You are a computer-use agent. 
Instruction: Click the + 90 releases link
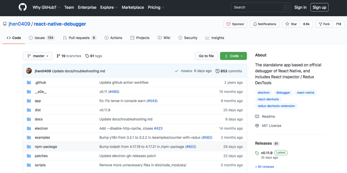point(264,166)
